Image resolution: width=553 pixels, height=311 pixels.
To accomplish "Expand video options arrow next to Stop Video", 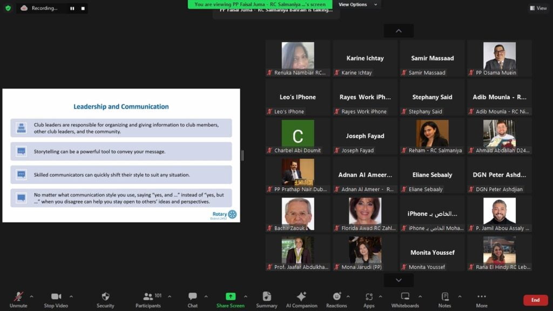I will pyautogui.click(x=71, y=296).
